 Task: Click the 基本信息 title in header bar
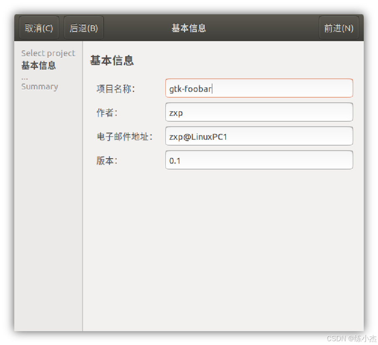click(189, 28)
